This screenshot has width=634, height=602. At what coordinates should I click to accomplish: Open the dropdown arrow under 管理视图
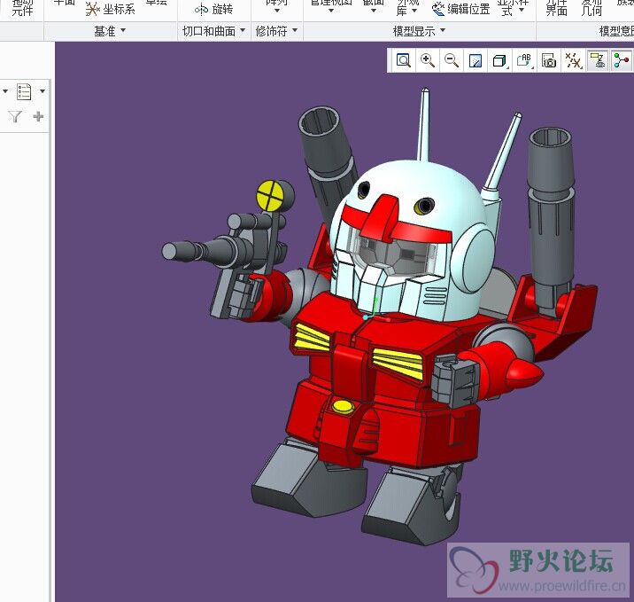[x=331, y=11]
